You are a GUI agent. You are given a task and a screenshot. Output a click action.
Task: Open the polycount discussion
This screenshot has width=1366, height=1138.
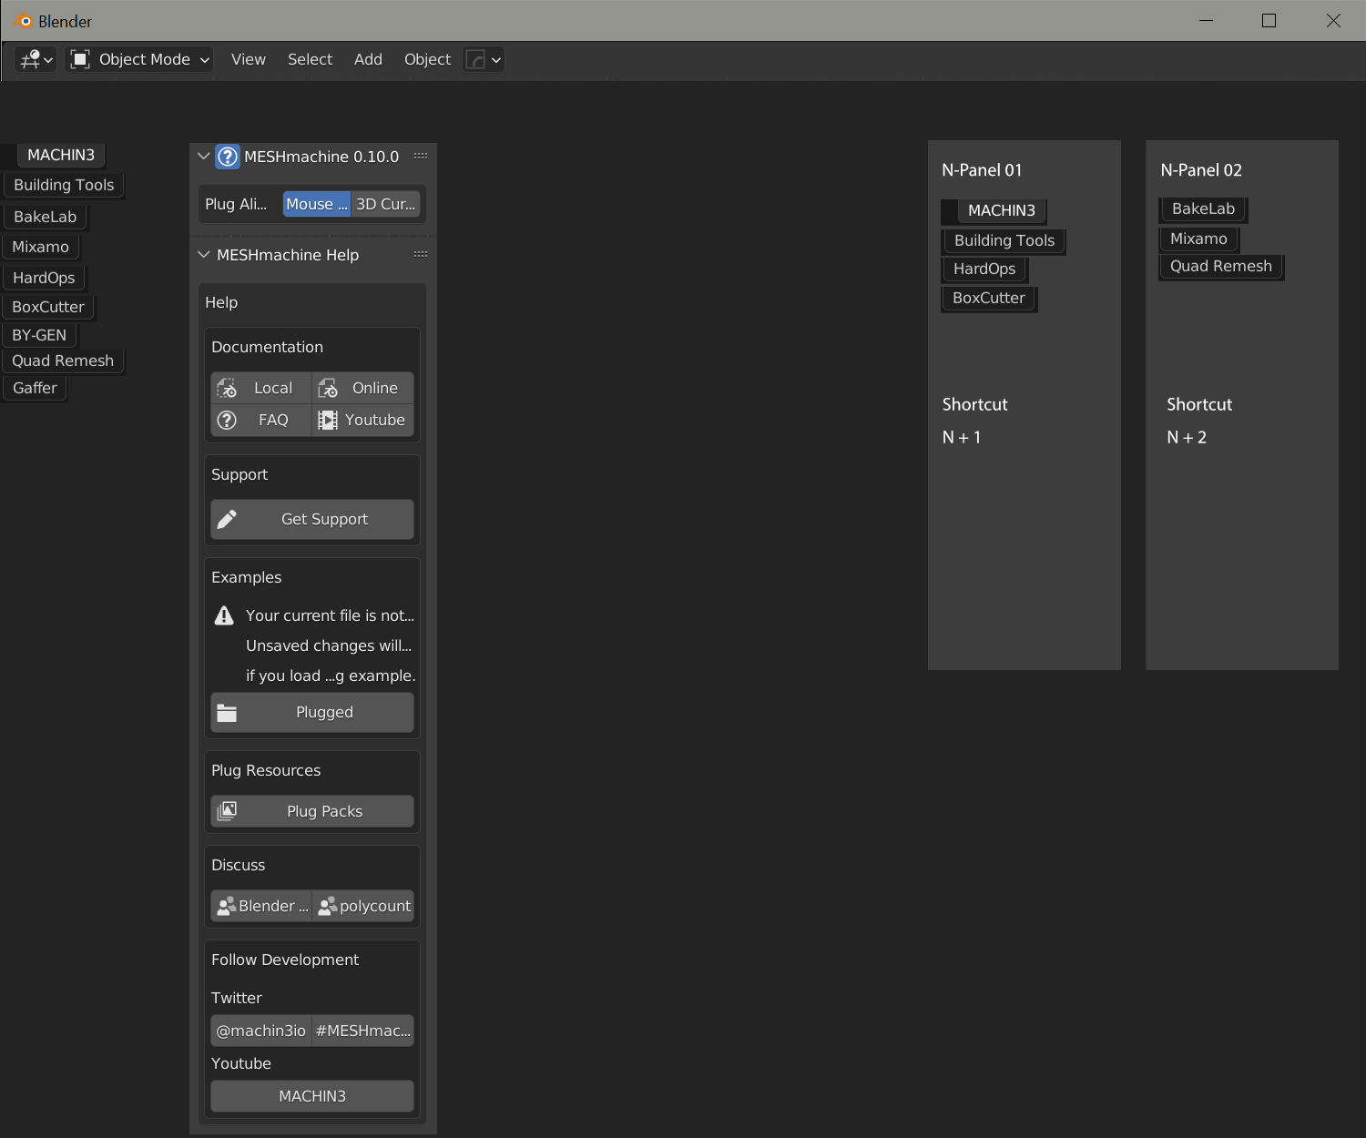click(x=363, y=906)
